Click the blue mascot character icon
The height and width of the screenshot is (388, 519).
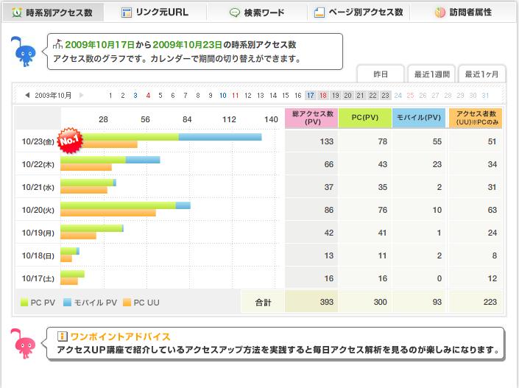[24, 52]
